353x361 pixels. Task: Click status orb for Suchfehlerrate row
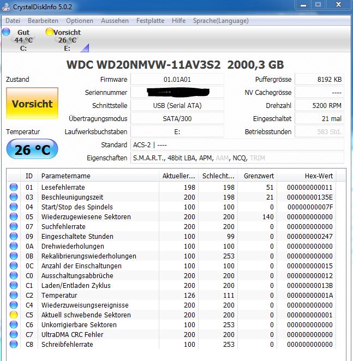coord(14,226)
